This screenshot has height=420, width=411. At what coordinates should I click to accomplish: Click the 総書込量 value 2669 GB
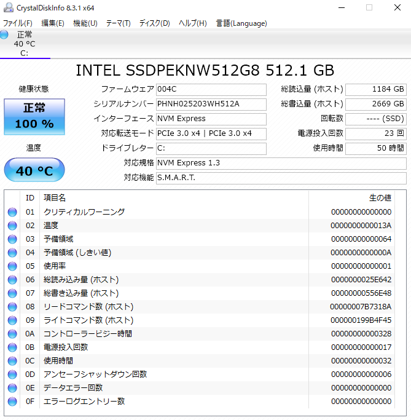(x=376, y=104)
